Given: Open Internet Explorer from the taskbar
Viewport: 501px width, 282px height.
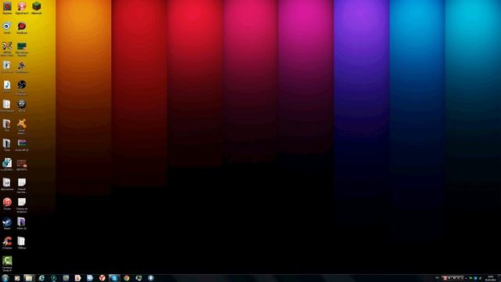Looking at the screenshot, I should point(41,278).
